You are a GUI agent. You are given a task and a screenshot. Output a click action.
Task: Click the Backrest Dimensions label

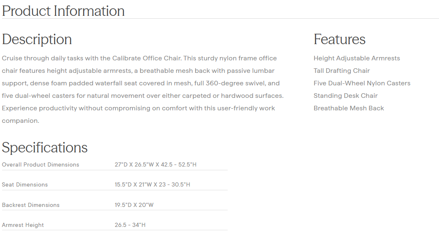pyautogui.click(x=30, y=205)
